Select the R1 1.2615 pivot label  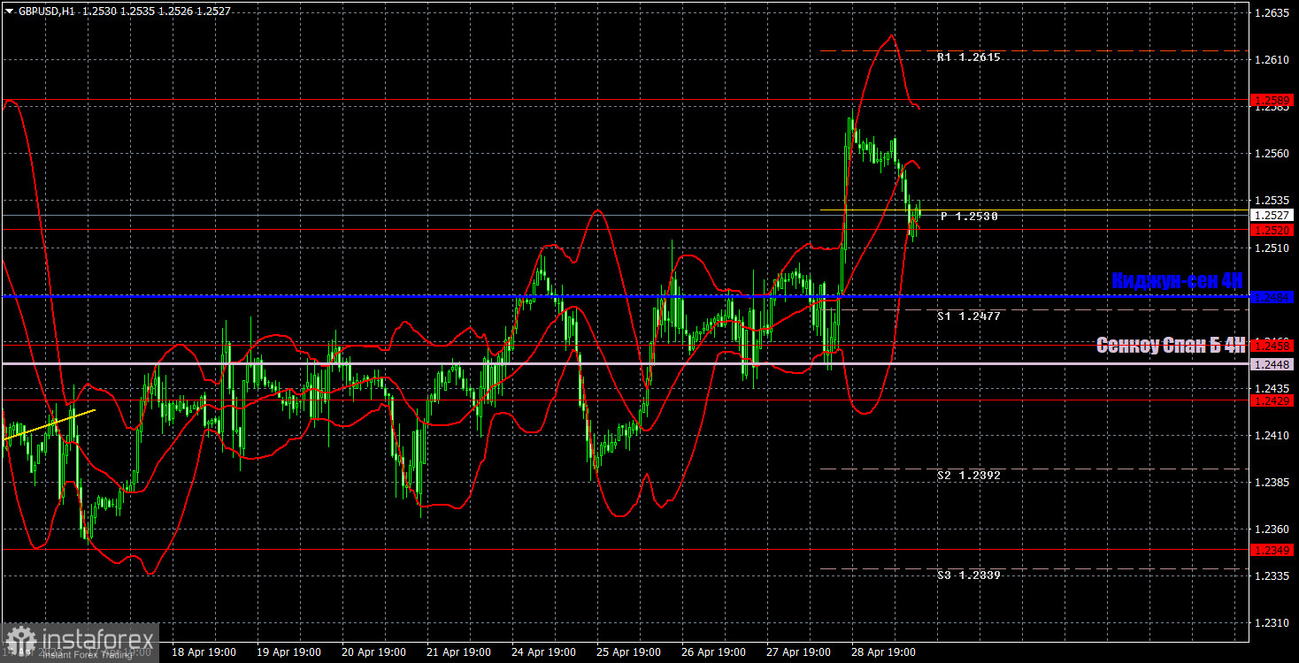click(x=969, y=57)
